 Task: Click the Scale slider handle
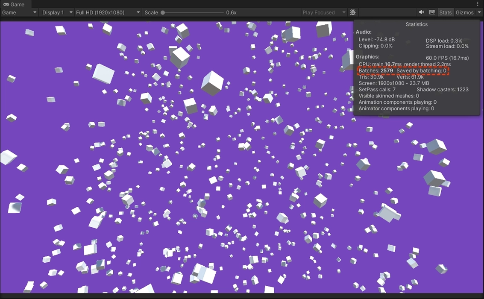163,12
